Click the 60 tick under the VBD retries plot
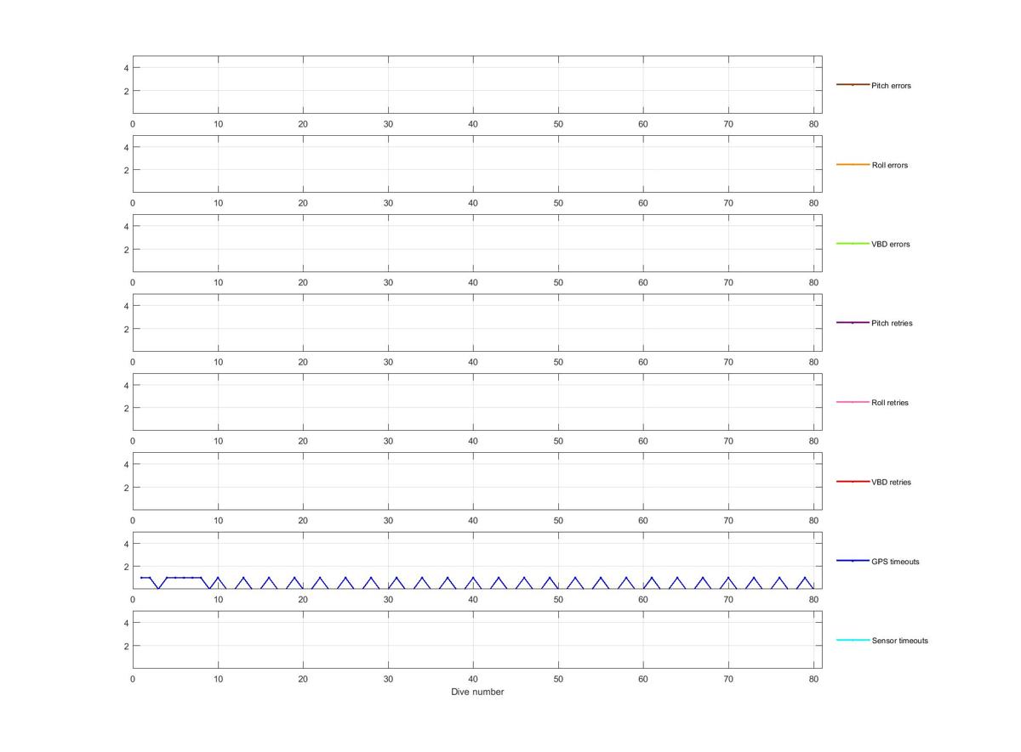1021x752 pixels. point(643,520)
